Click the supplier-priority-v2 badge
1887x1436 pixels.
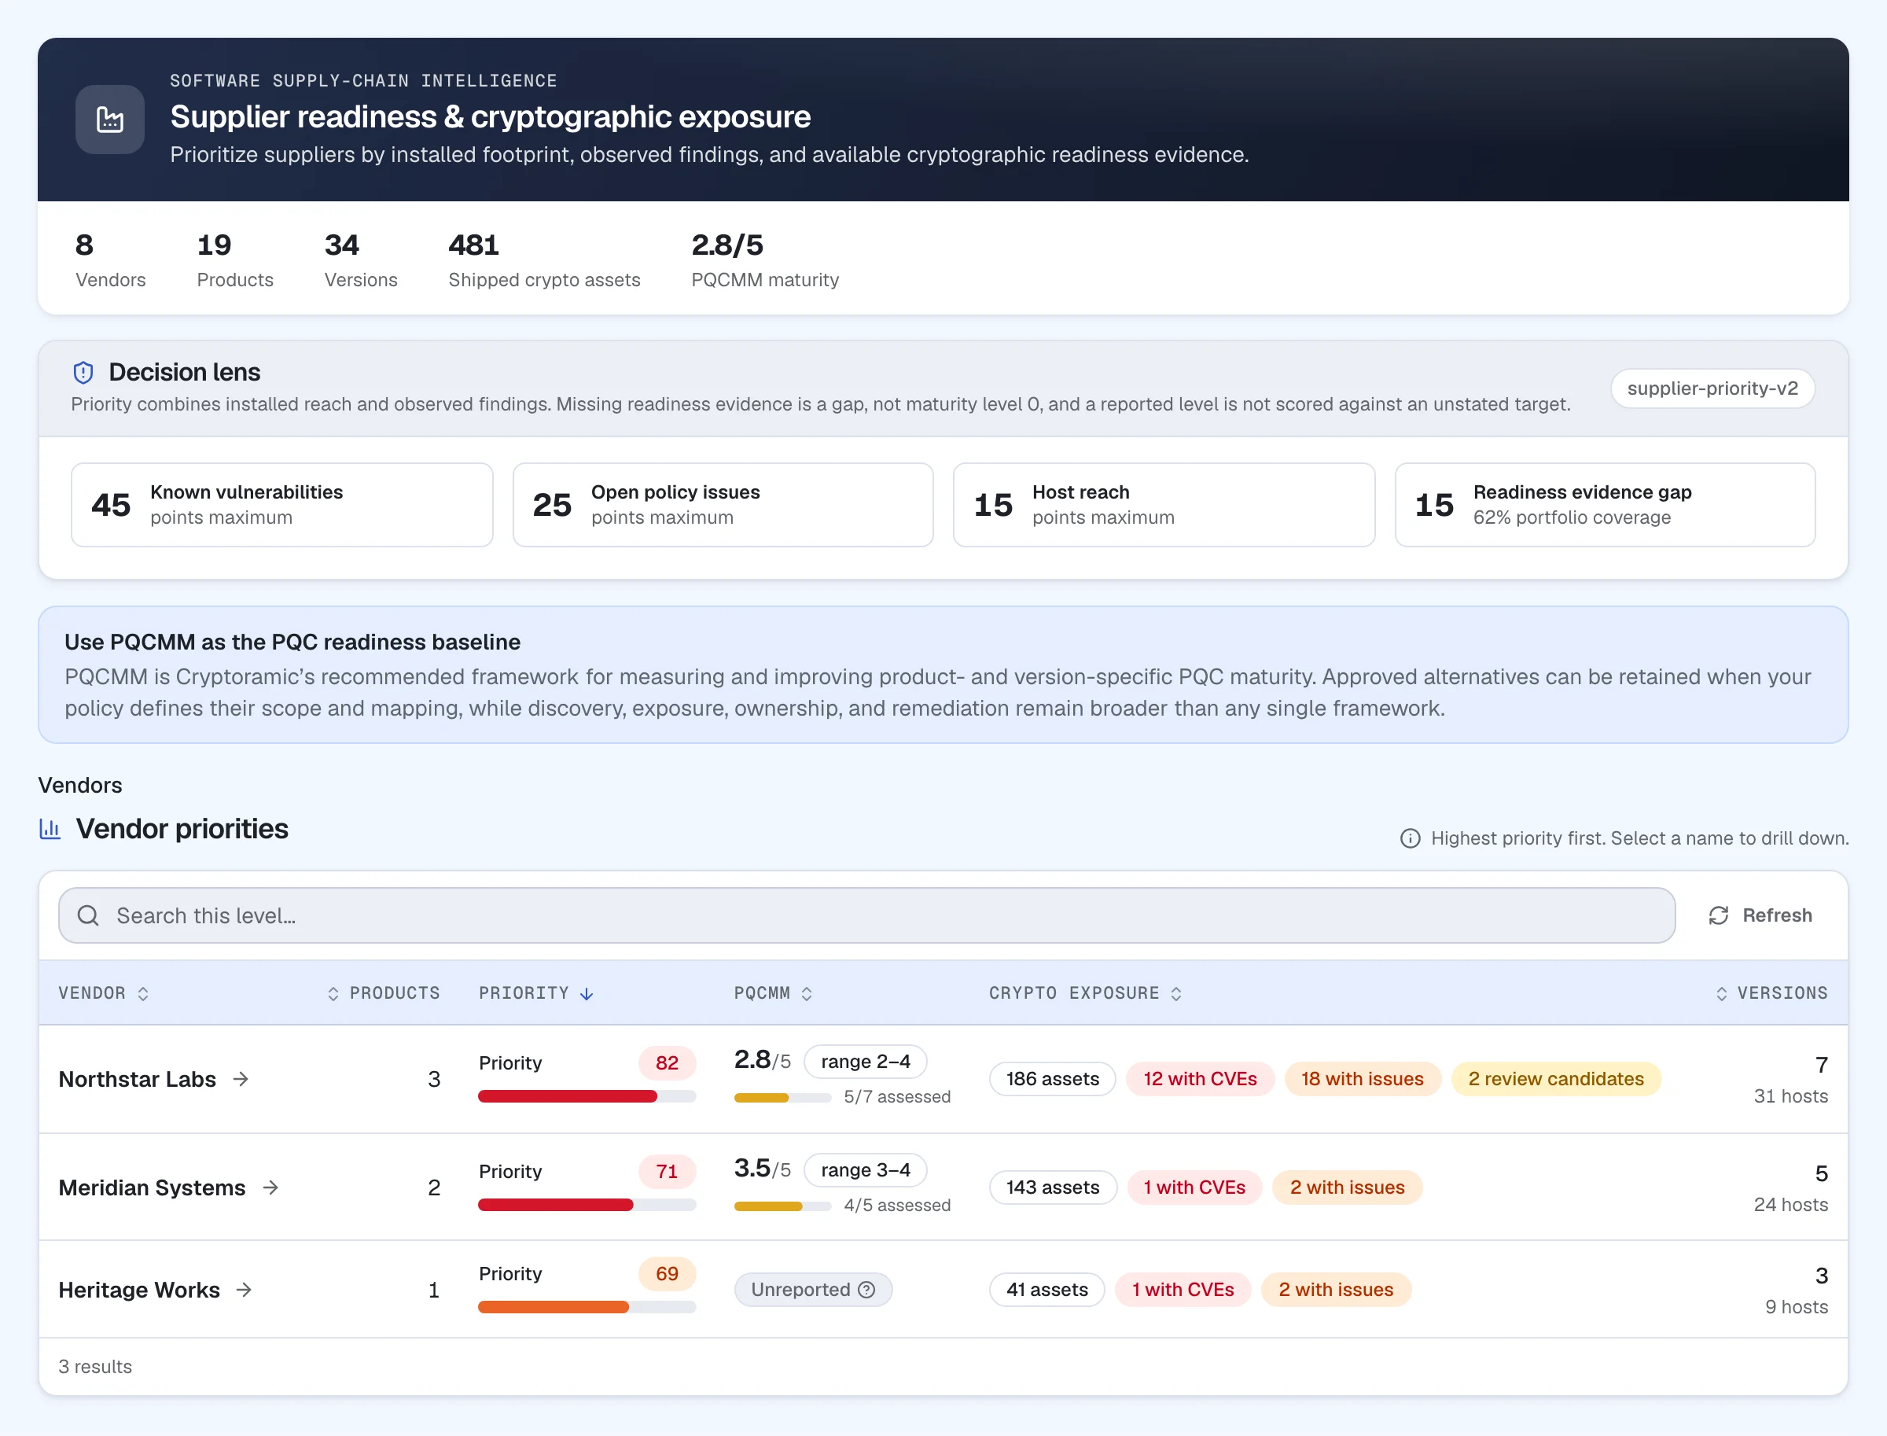tap(1712, 388)
